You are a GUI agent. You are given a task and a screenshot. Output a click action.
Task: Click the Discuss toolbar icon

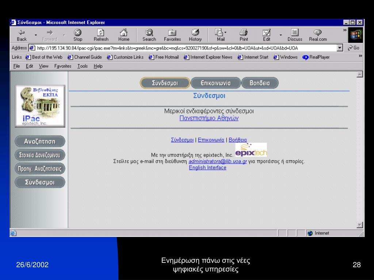click(x=295, y=35)
